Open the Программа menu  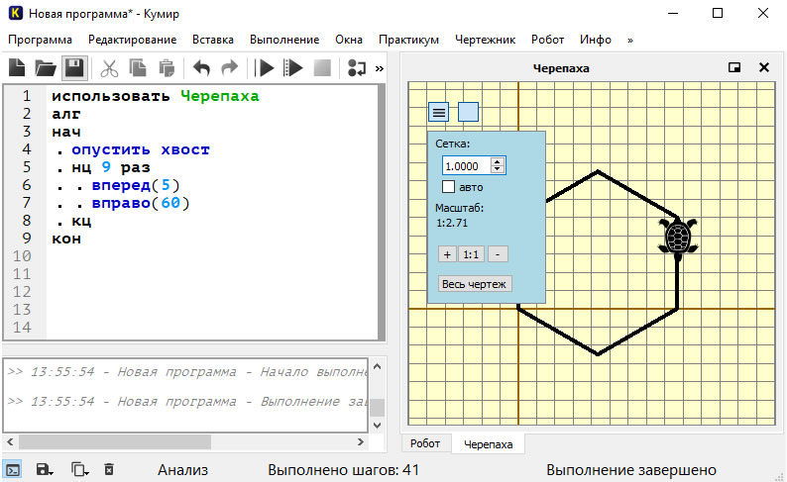(x=41, y=40)
